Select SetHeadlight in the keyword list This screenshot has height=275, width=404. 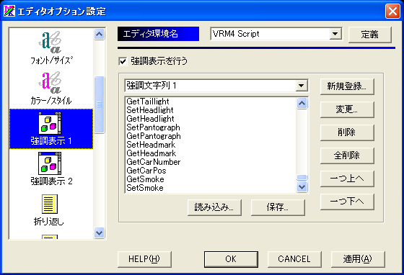211,110
